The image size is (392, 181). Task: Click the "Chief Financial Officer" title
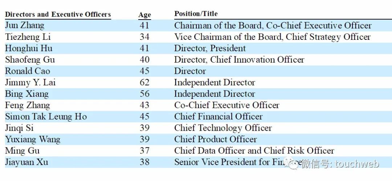click(219, 117)
